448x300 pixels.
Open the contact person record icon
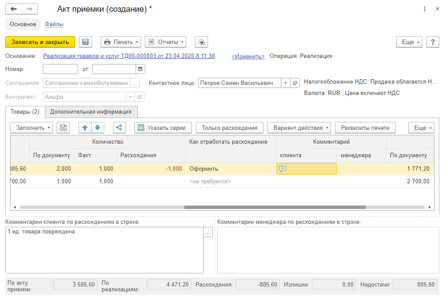coord(295,83)
